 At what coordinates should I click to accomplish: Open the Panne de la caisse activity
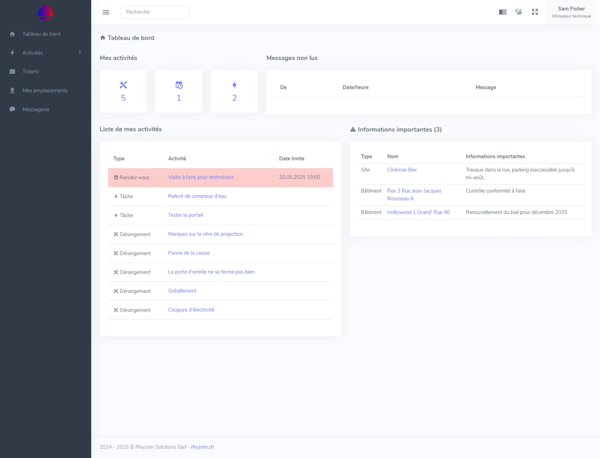pos(189,253)
